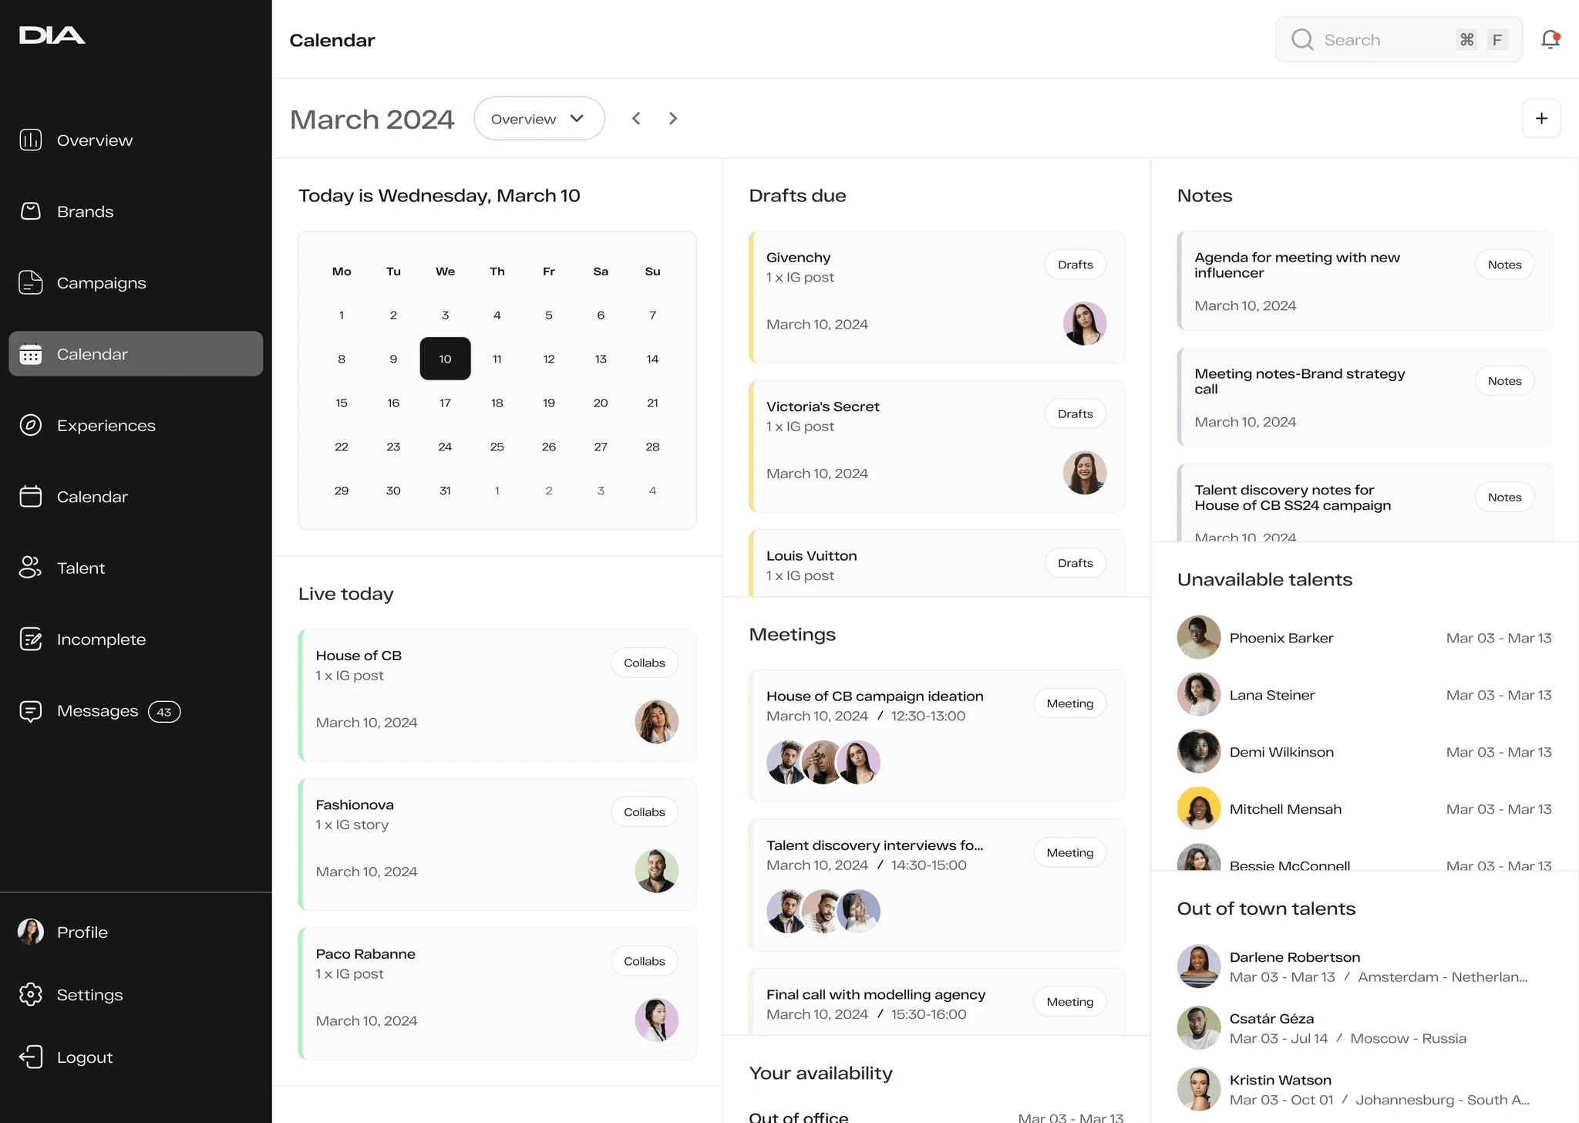Click Csatár Géza's avatar
The image size is (1579, 1123).
coord(1199,1028)
